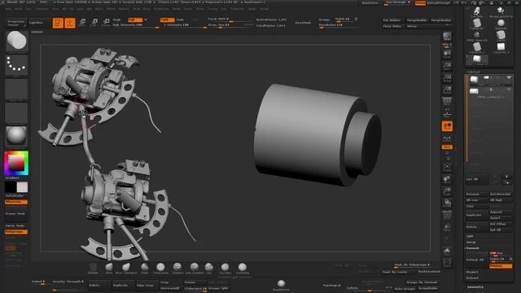
Task: Toggle the orange Local symmetry icon in right shelf
Action: coord(447,126)
